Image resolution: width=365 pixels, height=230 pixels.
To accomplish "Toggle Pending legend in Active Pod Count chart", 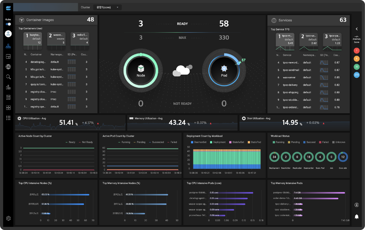I will click(x=140, y=142).
